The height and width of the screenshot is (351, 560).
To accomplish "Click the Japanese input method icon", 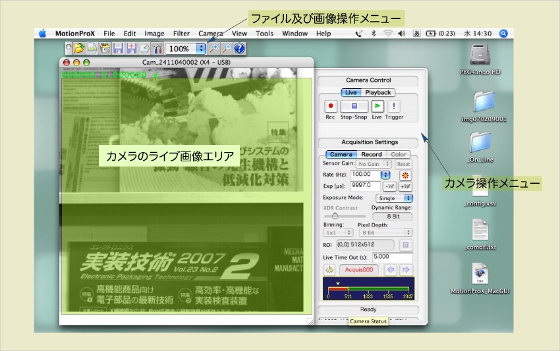I will point(416,34).
